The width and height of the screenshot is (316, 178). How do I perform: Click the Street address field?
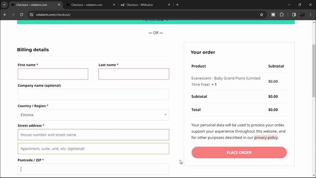coord(93,134)
